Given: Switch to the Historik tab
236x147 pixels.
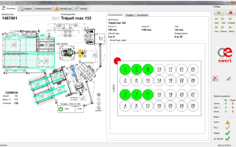Looking at the screenshot, I should click(81, 9).
